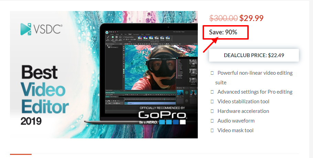Click the Save: 90% label
313x158 pixels.
pos(223,32)
